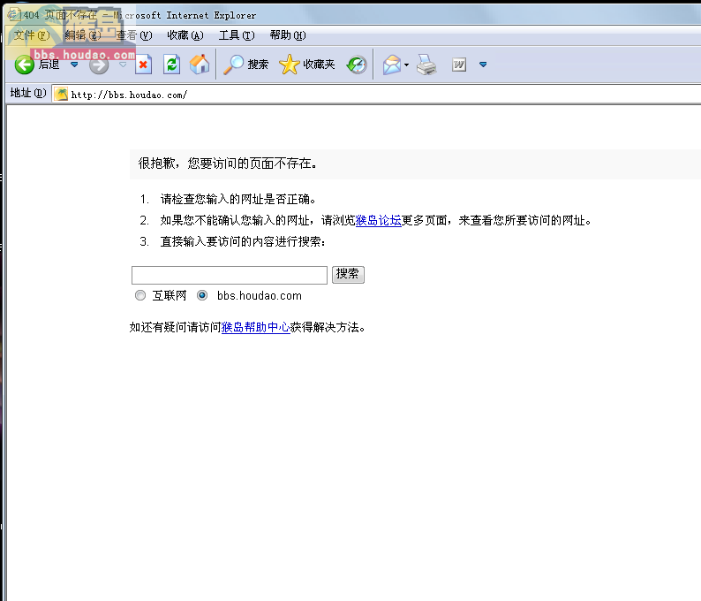Screen dimensions: 701x601
Task: Open the History clock icon
Action: pyautogui.click(x=357, y=65)
